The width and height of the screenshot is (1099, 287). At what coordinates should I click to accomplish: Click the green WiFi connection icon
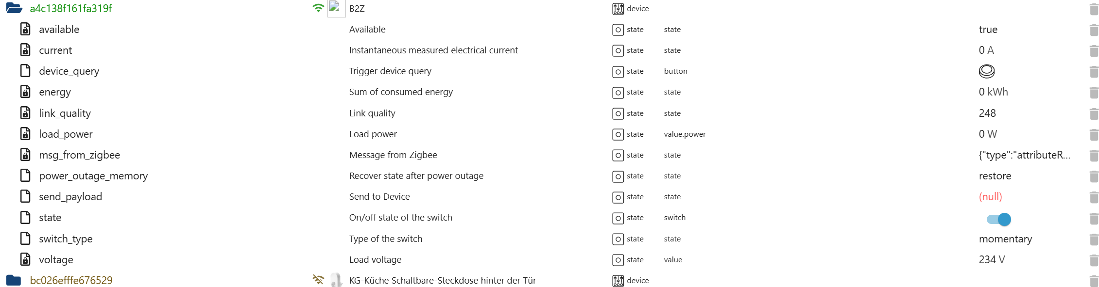pos(318,8)
